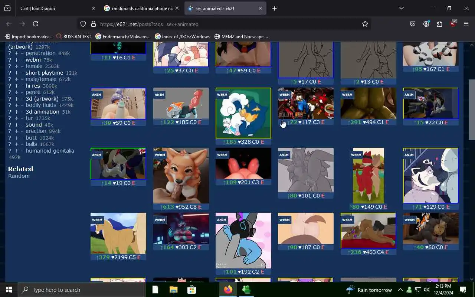Open the sound tag link

tap(33, 125)
